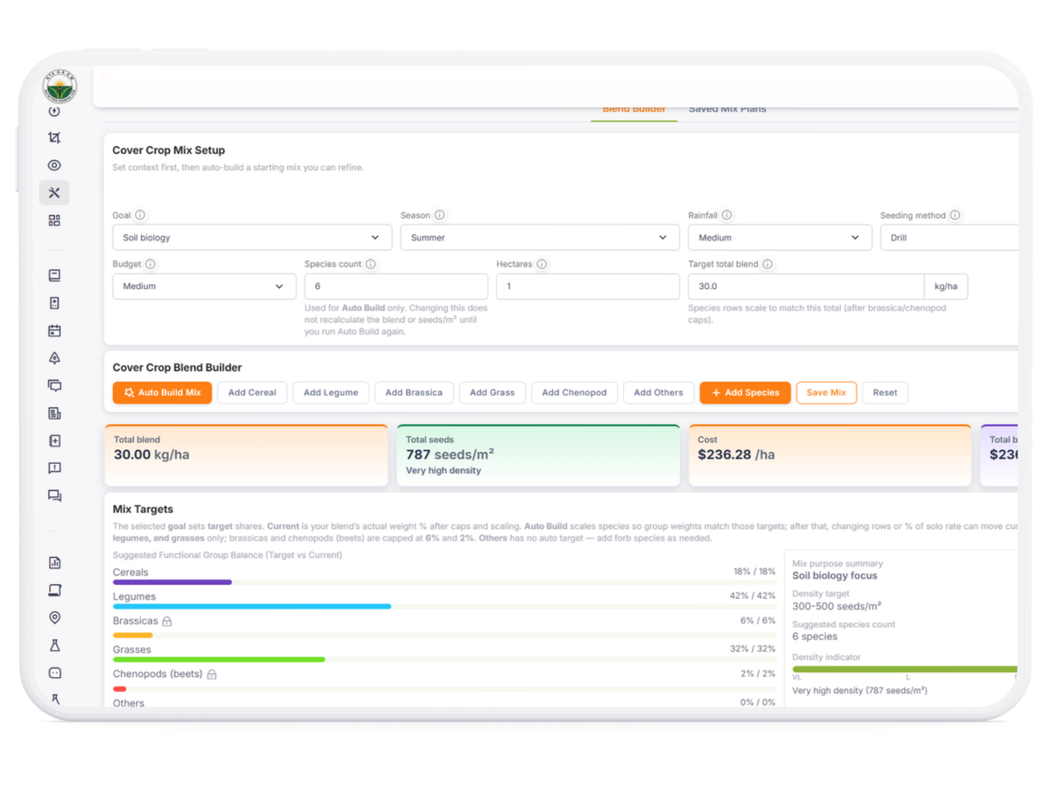Expand the Goal dropdown showing Soil biology
The height and width of the screenshot is (786, 1049).
point(252,237)
